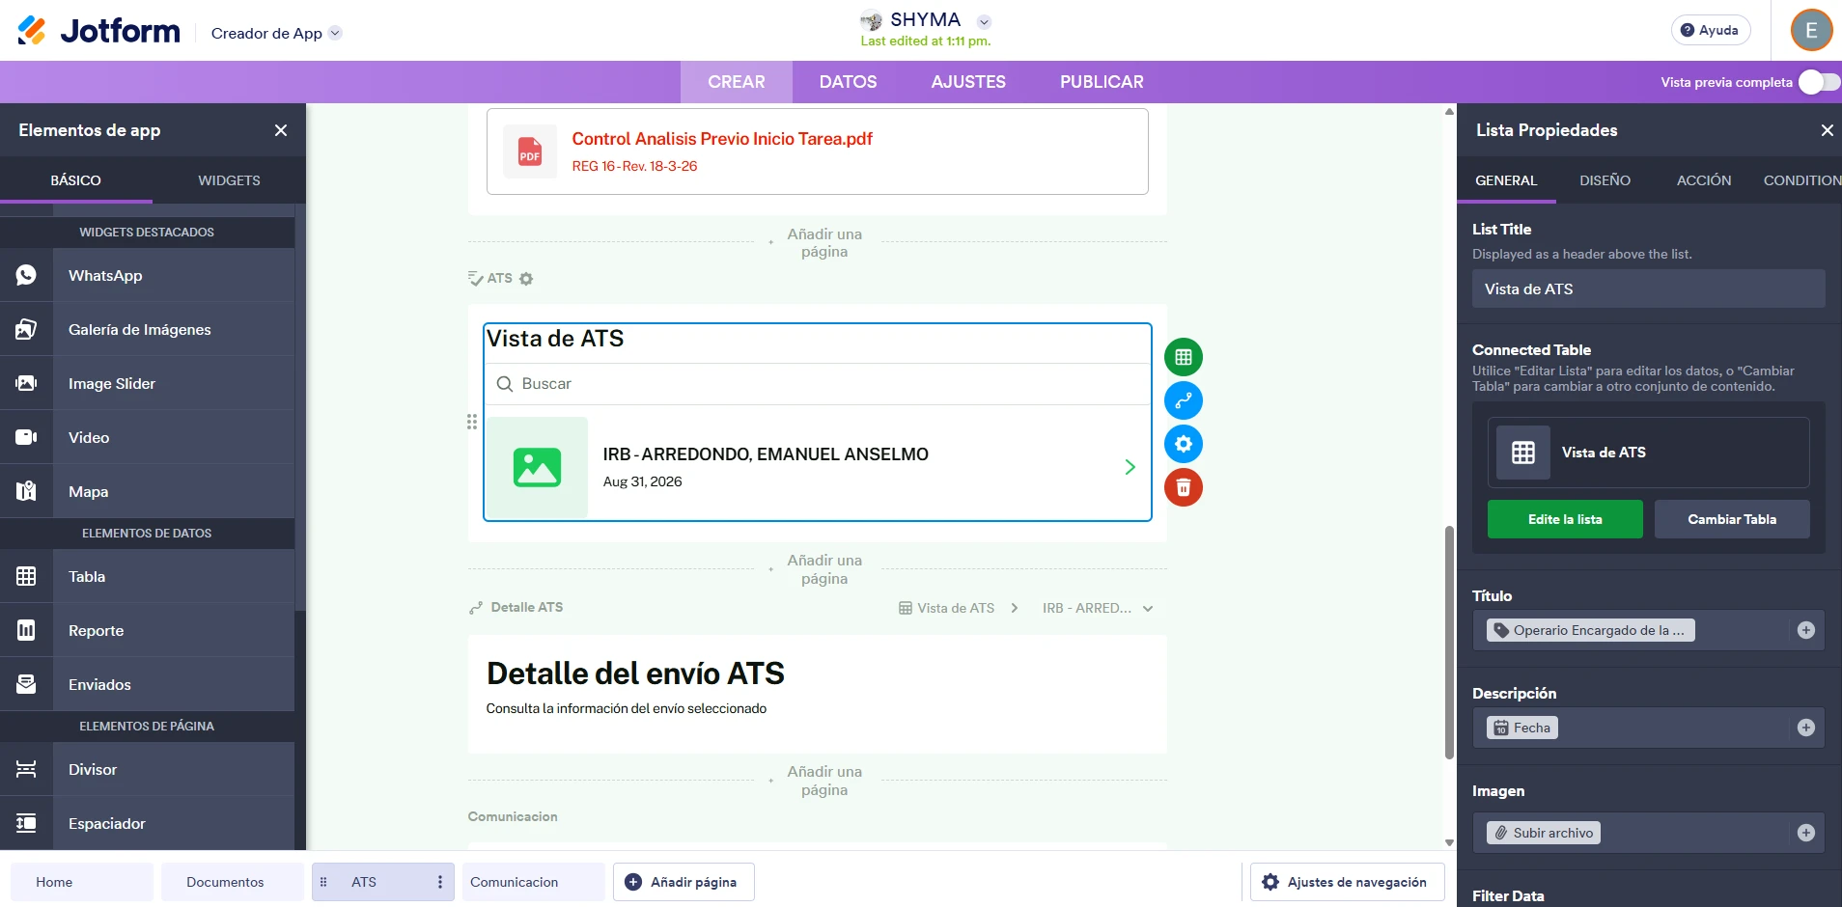Click the image placeholder thumbnail
1842x907 pixels.
click(537, 467)
